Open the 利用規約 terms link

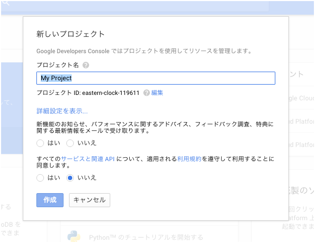[189, 159]
